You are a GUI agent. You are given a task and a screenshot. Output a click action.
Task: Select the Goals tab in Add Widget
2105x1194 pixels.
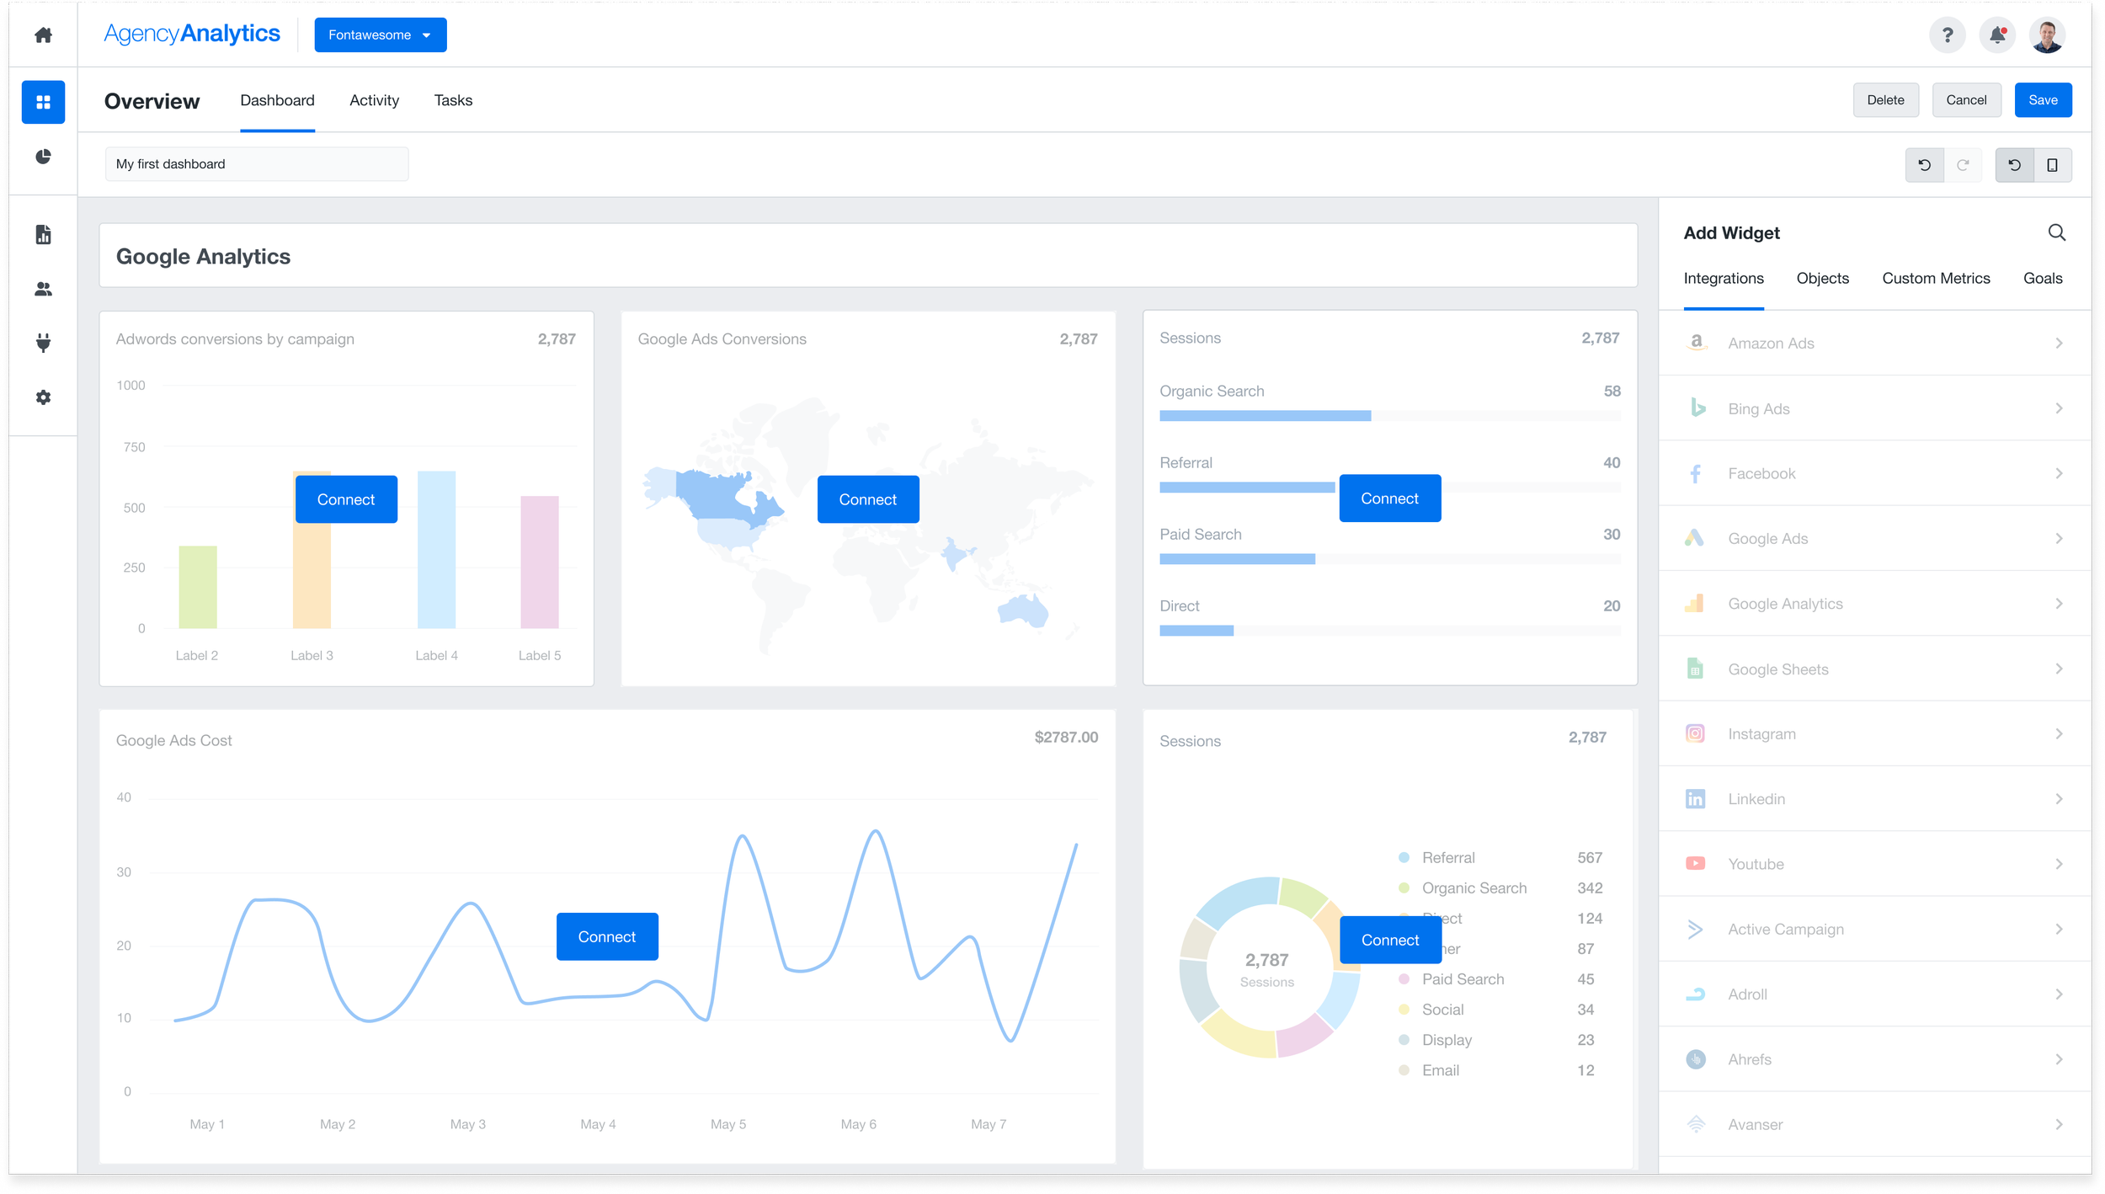click(2043, 279)
